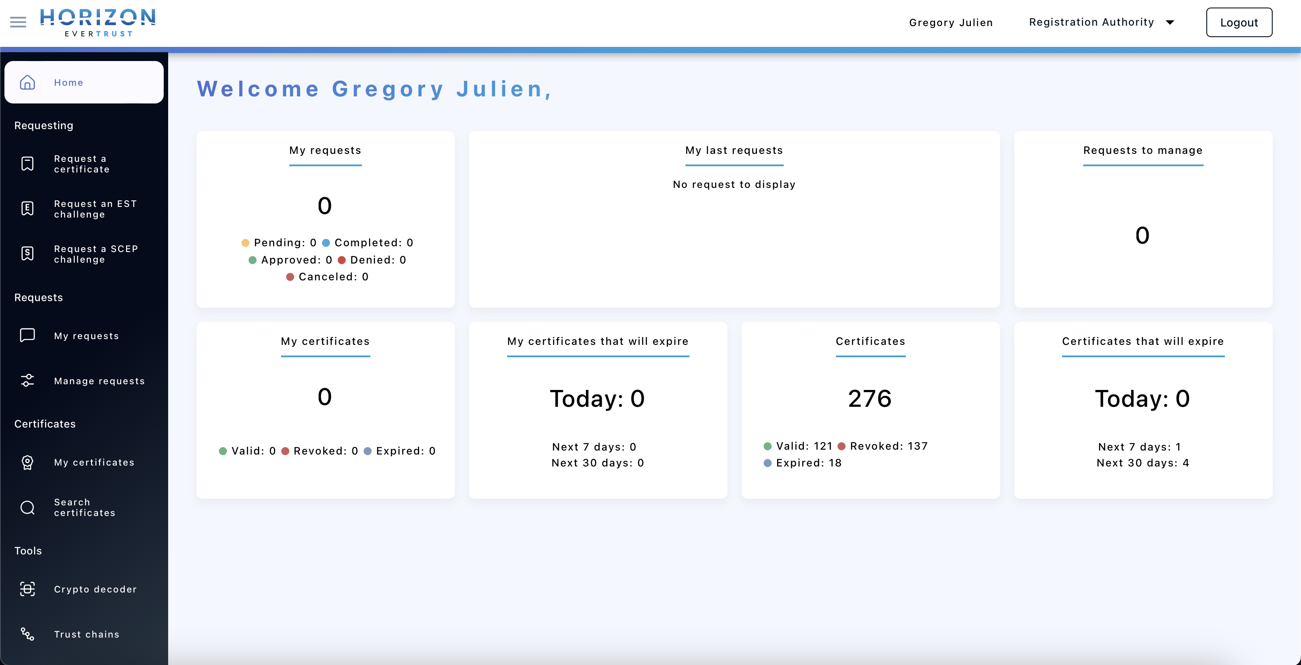The image size is (1301, 665).
Task: Click the Manage requests sliders icon
Action: [x=27, y=381]
